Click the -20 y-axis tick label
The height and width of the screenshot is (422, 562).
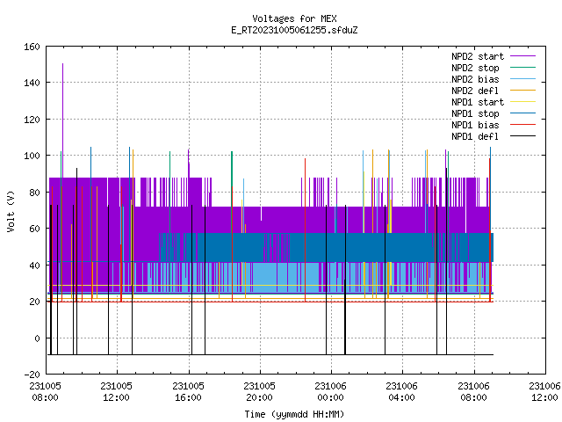pyautogui.click(x=32, y=375)
